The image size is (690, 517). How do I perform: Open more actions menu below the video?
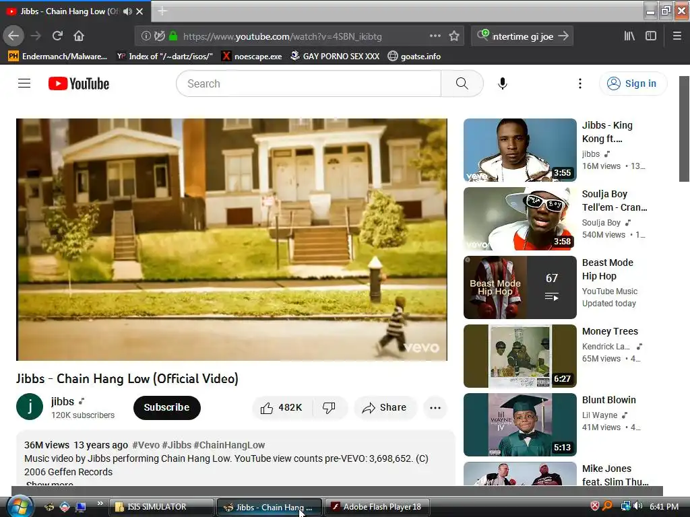tap(435, 407)
